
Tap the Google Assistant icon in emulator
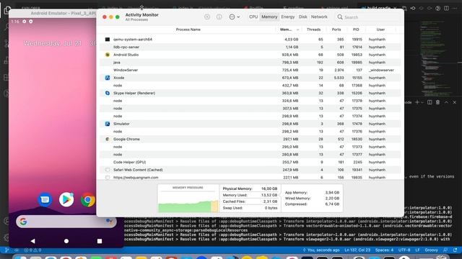109,221
